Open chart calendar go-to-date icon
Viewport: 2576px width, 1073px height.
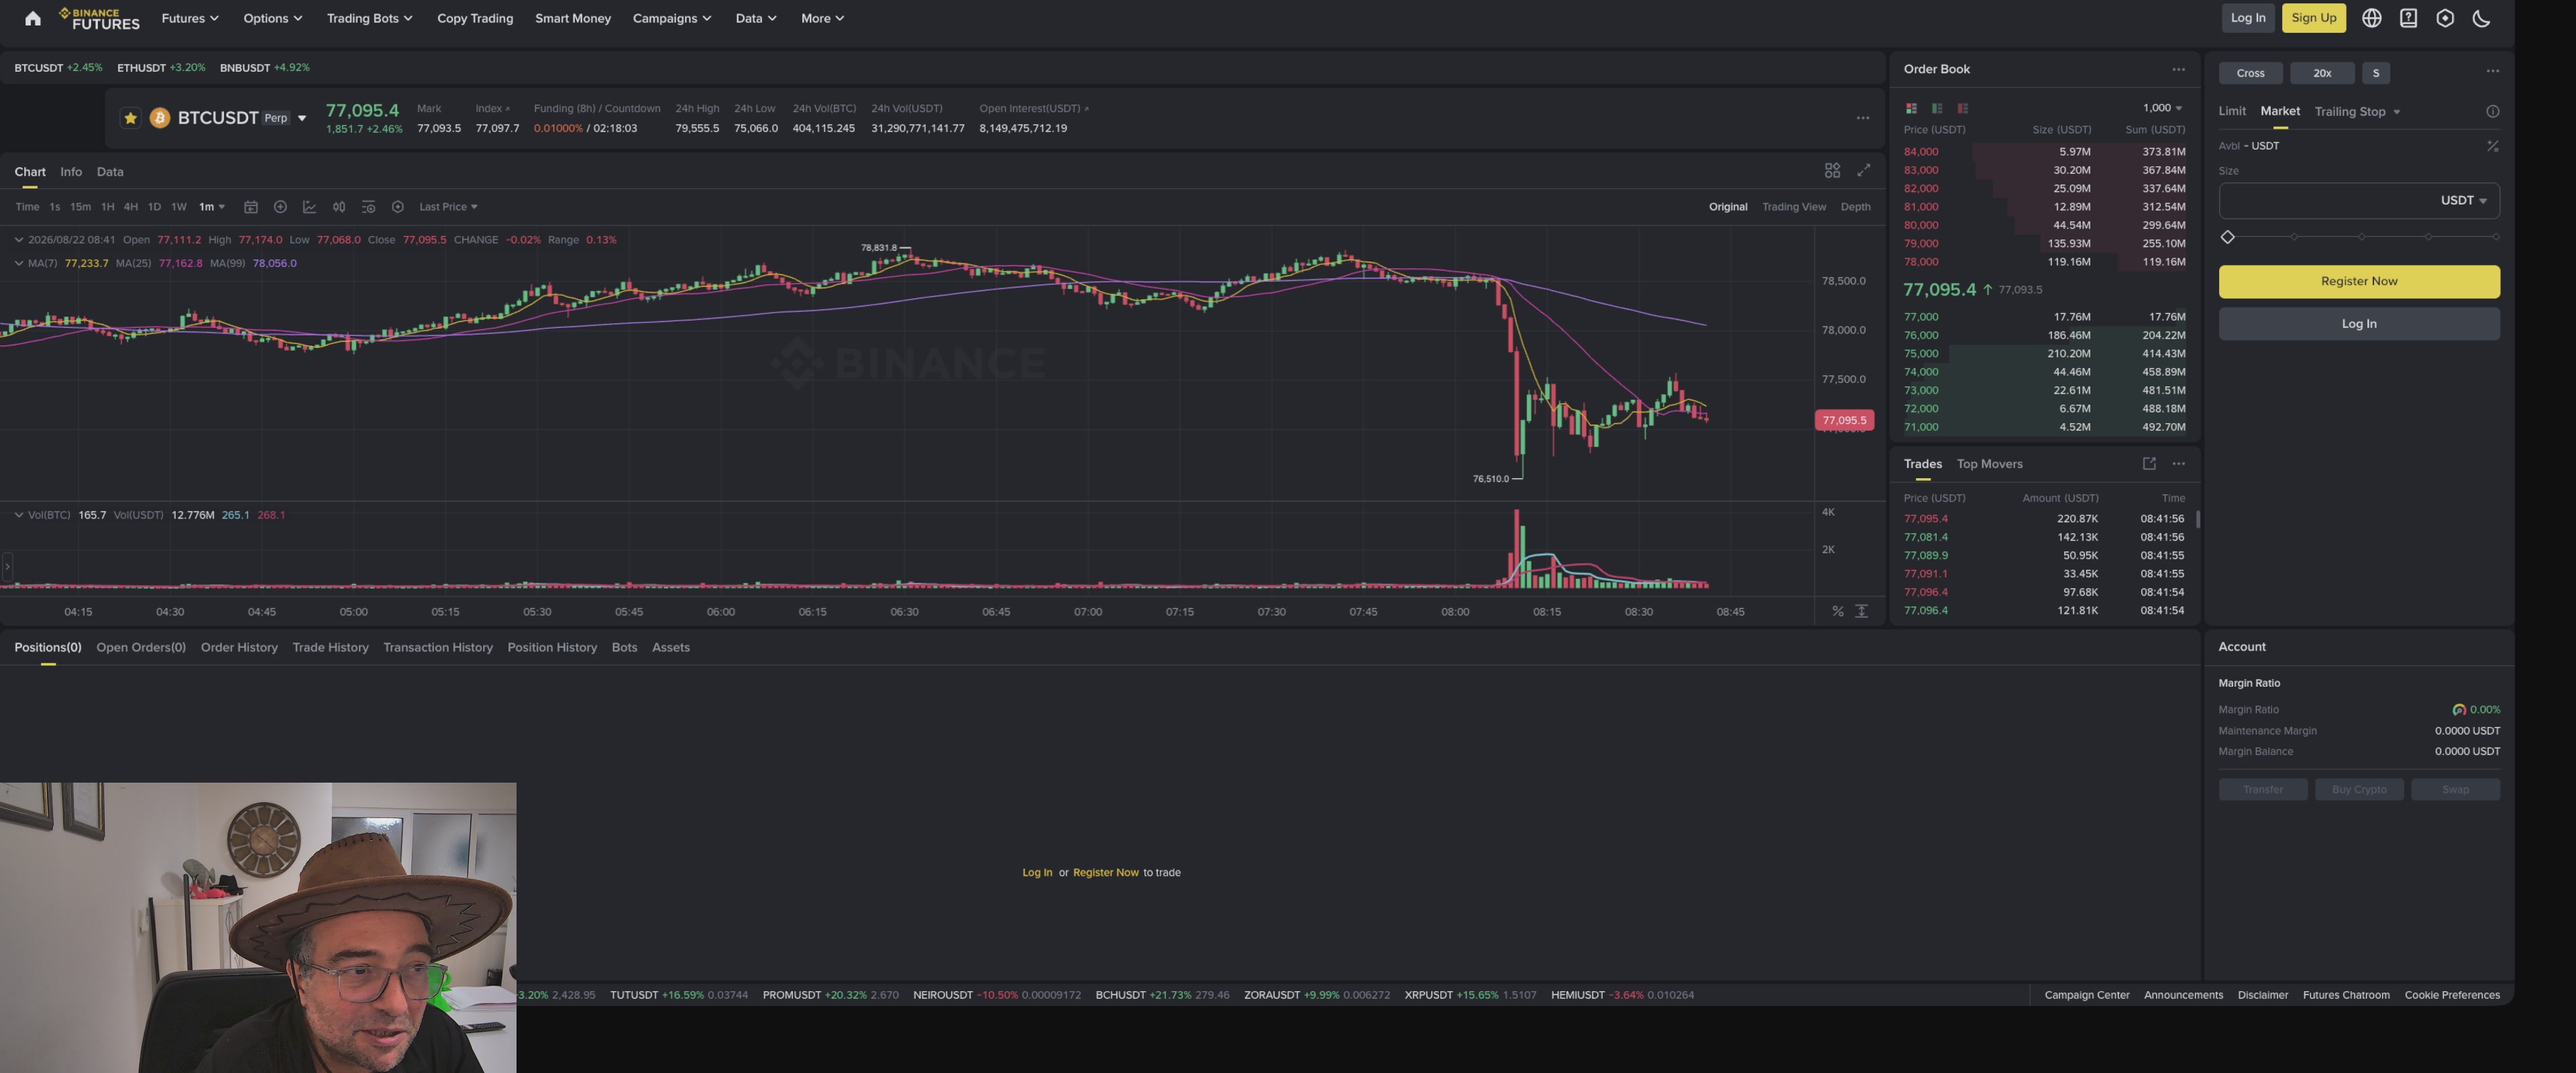251,207
